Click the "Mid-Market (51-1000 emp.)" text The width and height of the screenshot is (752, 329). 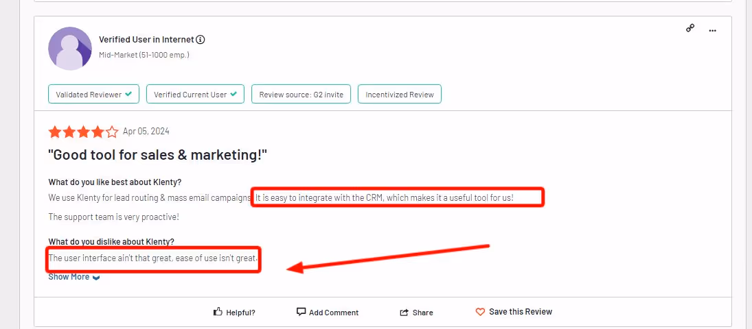pos(144,55)
